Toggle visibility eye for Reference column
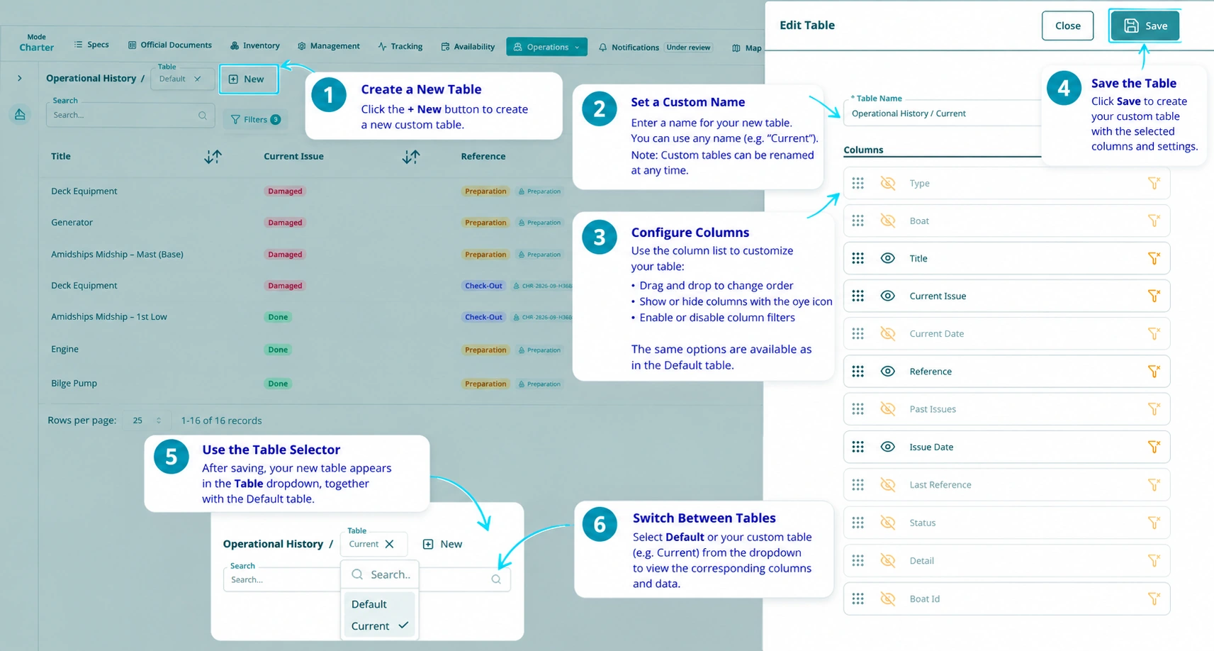The height and width of the screenshot is (651, 1214). point(887,372)
